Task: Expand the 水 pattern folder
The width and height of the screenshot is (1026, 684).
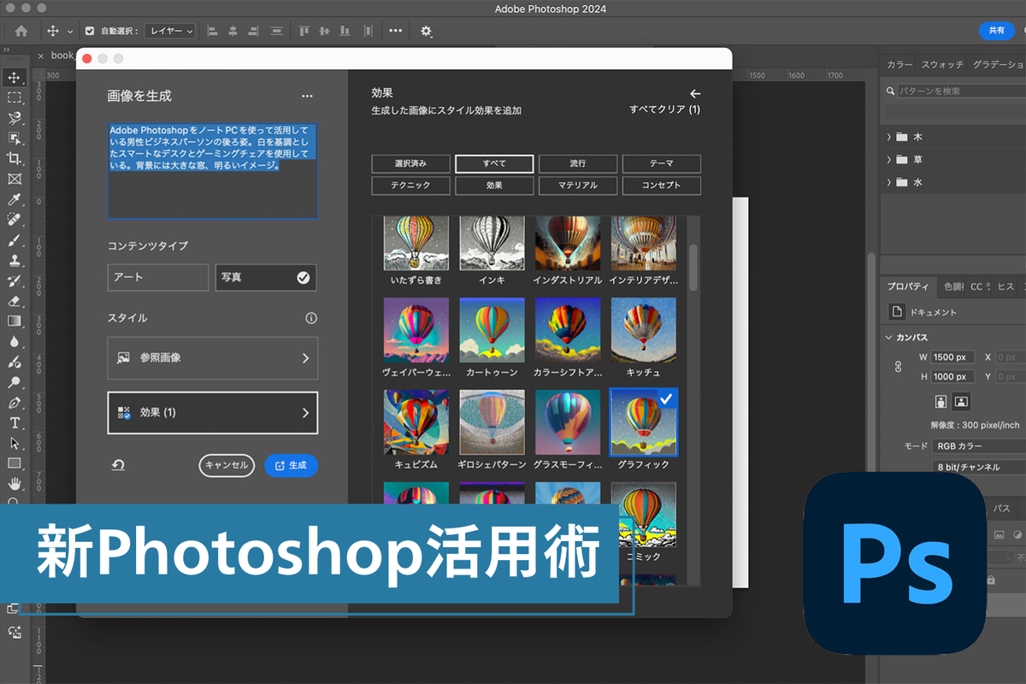Action: [889, 182]
